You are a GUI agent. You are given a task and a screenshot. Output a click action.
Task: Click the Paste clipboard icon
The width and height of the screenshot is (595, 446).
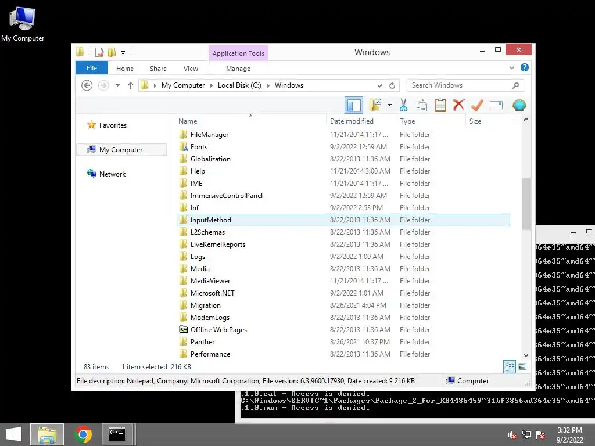point(440,105)
